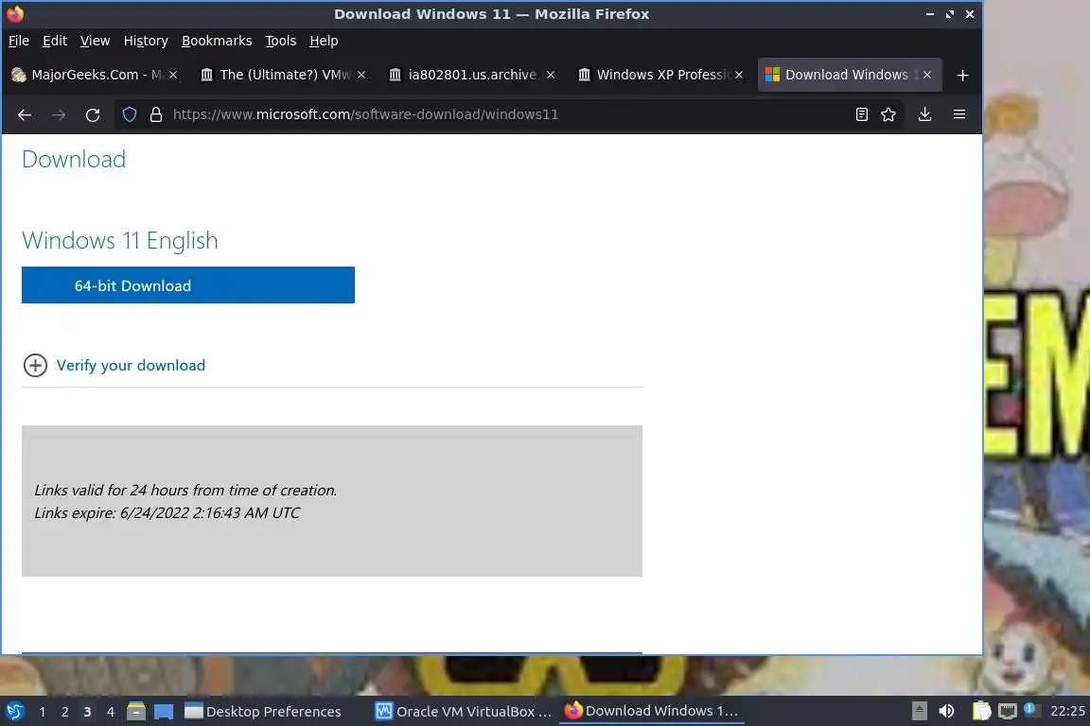Open update notification tray icon

click(x=1031, y=710)
